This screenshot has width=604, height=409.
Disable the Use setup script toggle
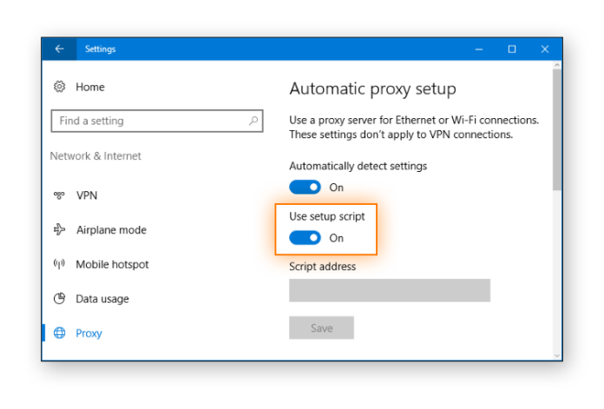click(x=305, y=238)
